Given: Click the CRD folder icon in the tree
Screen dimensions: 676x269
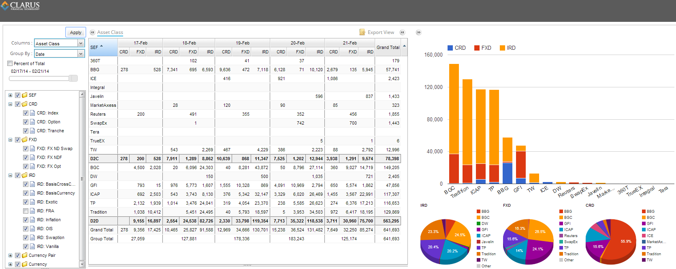Looking at the screenshot, I should pos(25,104).
